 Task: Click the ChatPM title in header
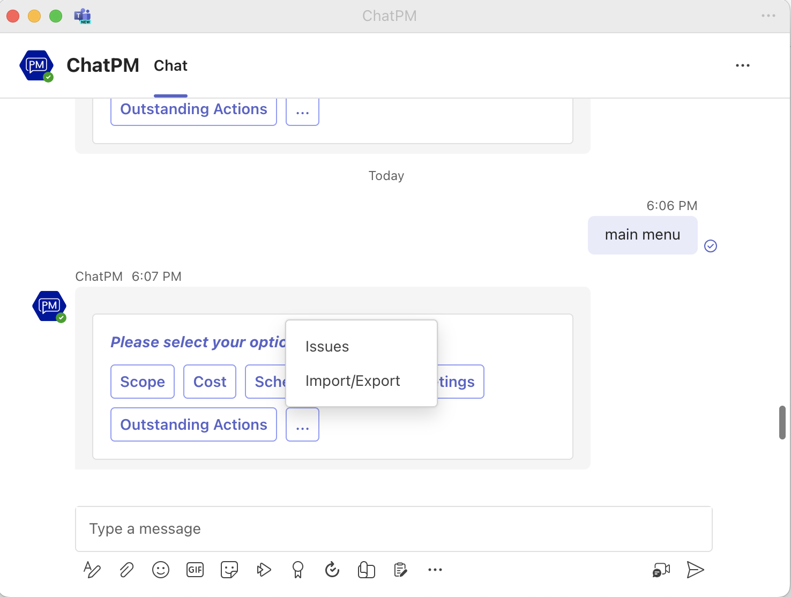click(103, 65)
